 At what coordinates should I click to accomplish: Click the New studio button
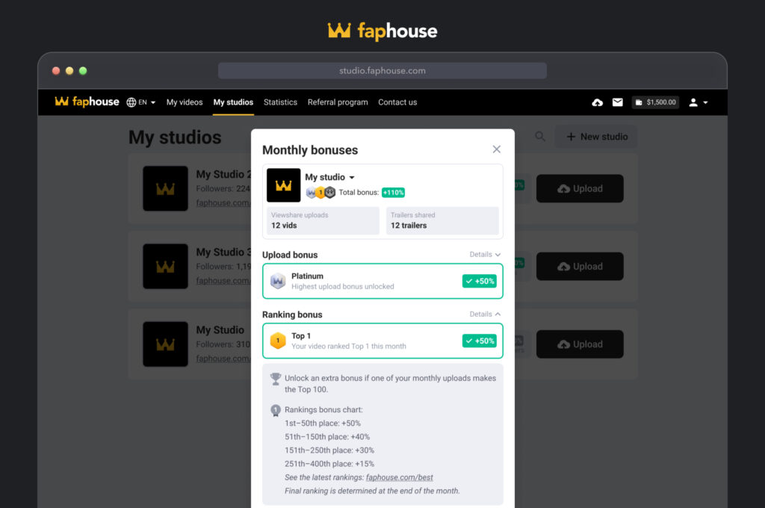pyautogui.click(x=596, y=137)
